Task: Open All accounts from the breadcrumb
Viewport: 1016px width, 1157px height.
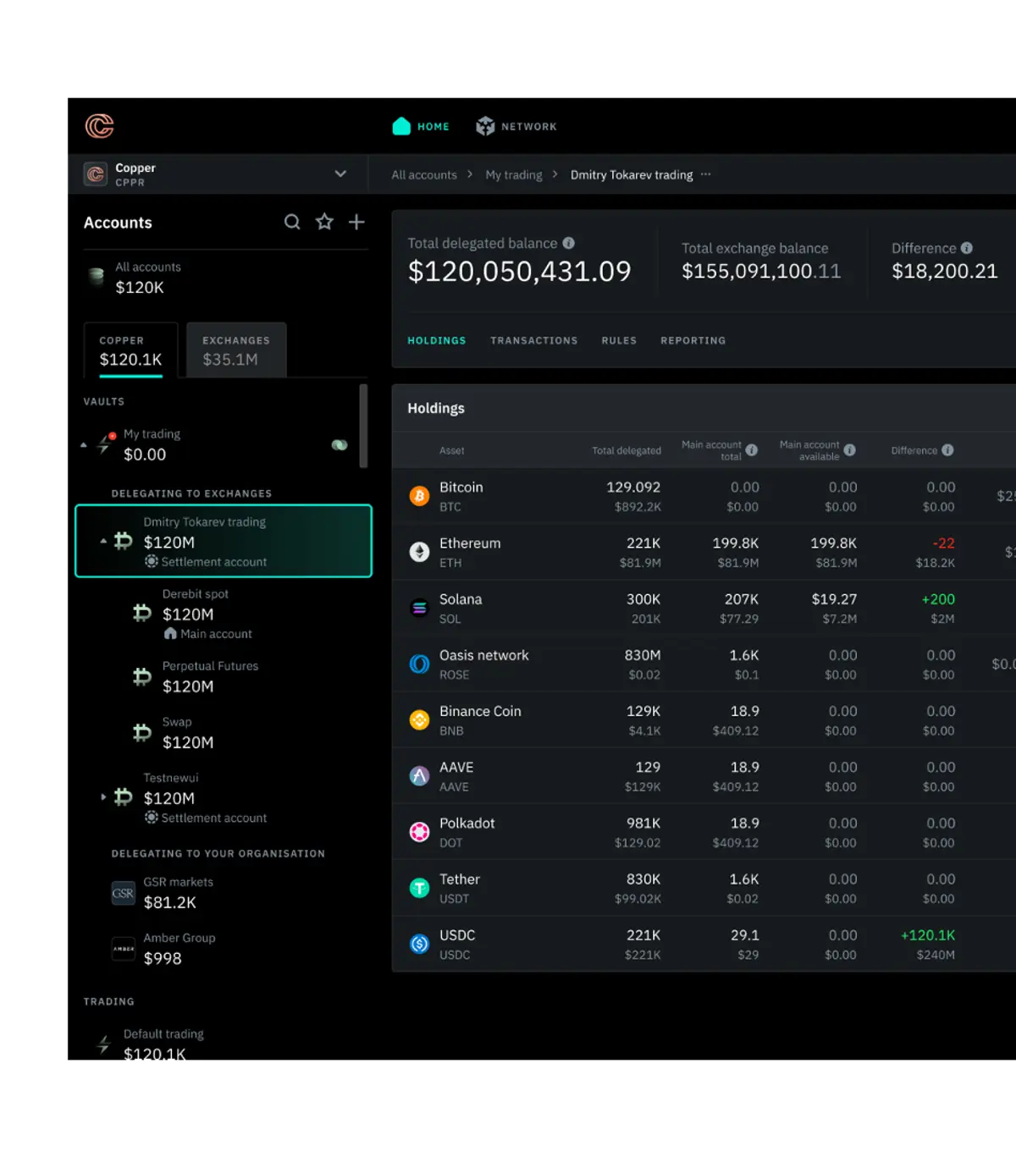Action: click(x=423, y=174)
